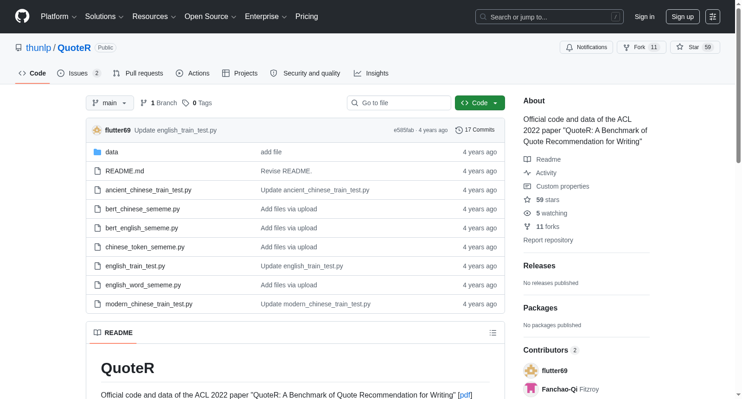
Task: Open appearance settings icon in header
Action: (x=713, y=17)
